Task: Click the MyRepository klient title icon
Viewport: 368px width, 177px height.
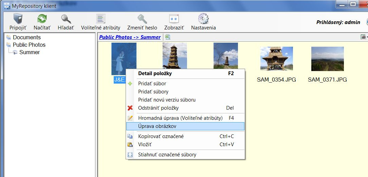Action: pyautogui.click(x=7, y=6)
